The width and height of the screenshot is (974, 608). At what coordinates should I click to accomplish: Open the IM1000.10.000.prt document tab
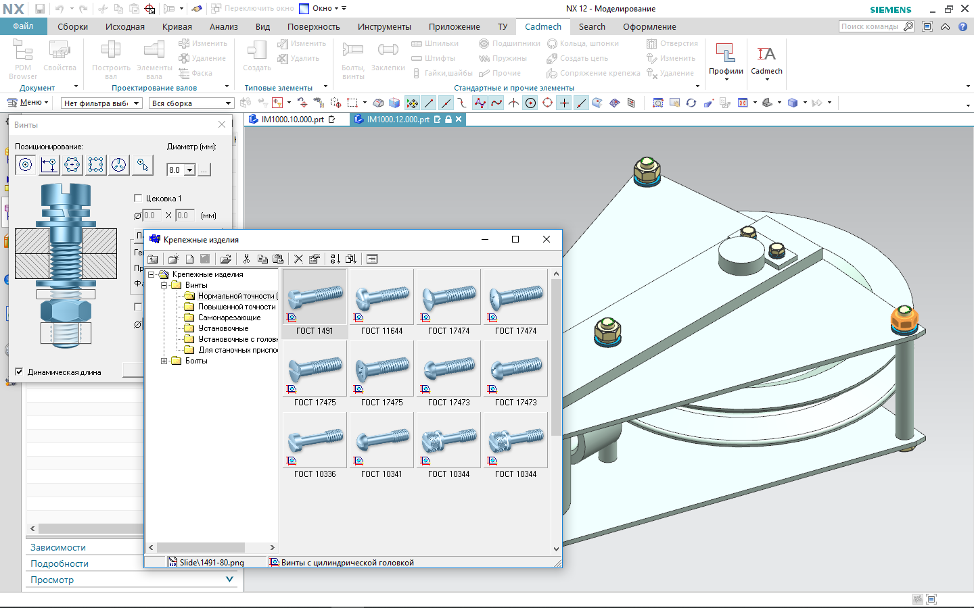click(x=292, y=120)
